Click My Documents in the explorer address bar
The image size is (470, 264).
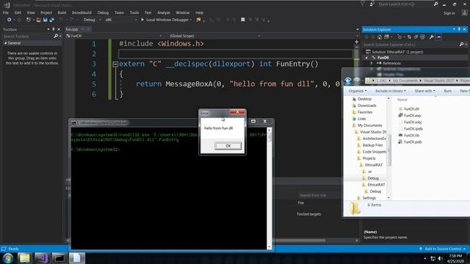(405, 81)
